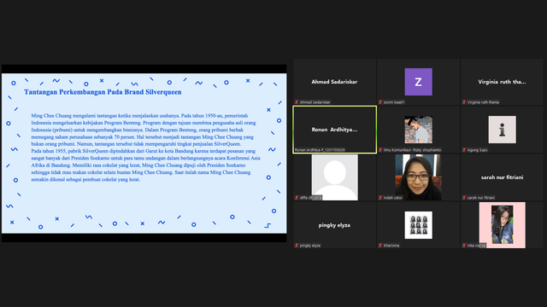
Task: Click slide line 'semakin dikenal sebagai pembuat cokelat yang lezat.'
Action: click(x=85, y=180)
